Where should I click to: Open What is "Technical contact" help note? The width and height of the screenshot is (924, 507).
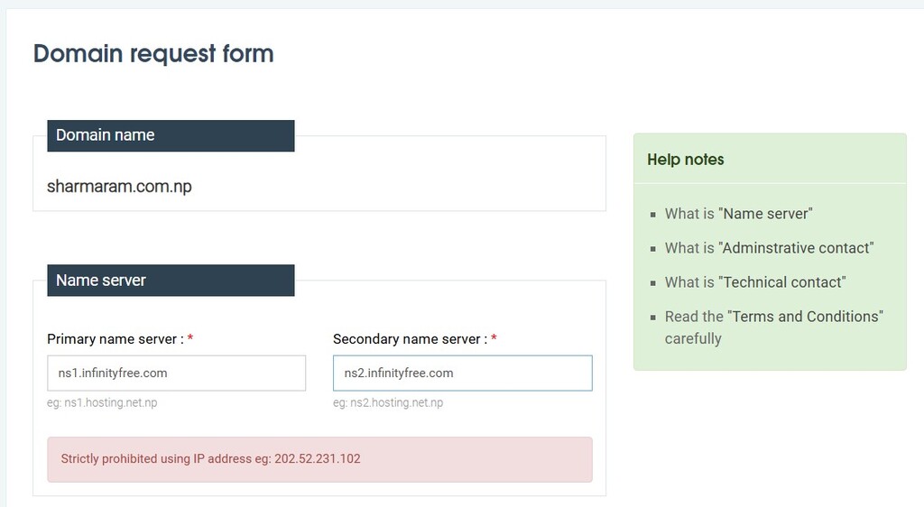tap(755, 282)
